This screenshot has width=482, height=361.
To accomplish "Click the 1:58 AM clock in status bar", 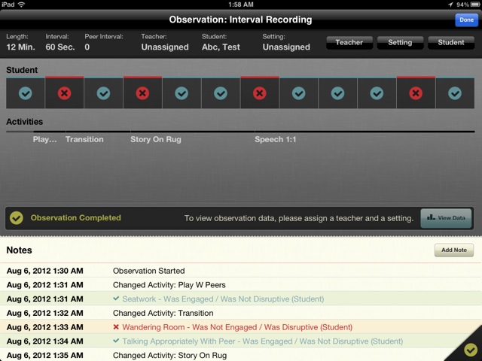I will click(241, 5).
